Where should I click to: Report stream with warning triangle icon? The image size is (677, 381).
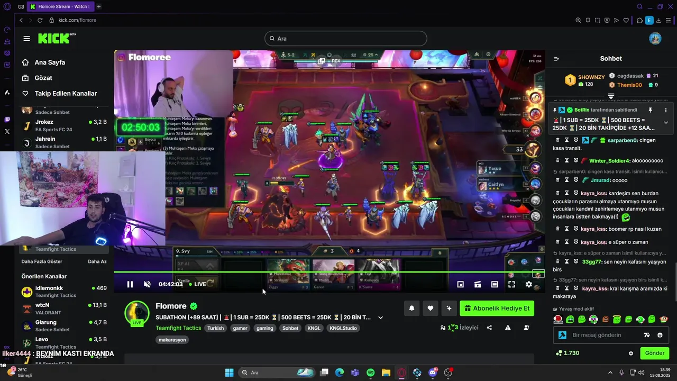coord(508,328)
